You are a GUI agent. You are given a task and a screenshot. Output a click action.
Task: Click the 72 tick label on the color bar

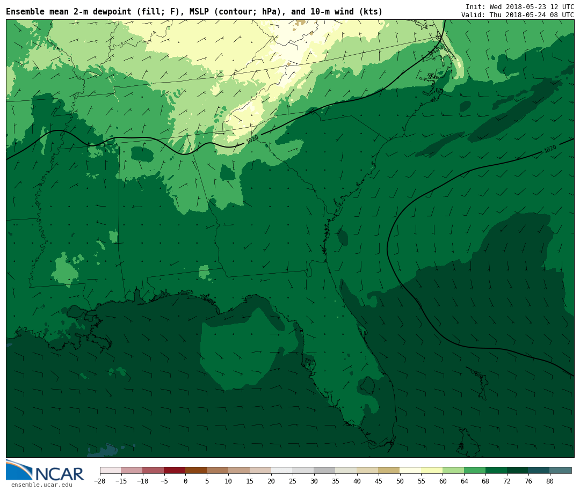click(507, 481)
